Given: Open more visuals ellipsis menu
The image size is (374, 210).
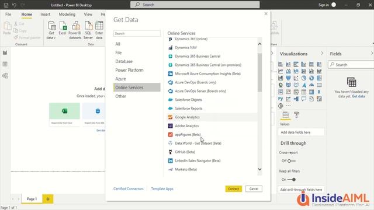Looking at the screenshot, I should [288, 106].
